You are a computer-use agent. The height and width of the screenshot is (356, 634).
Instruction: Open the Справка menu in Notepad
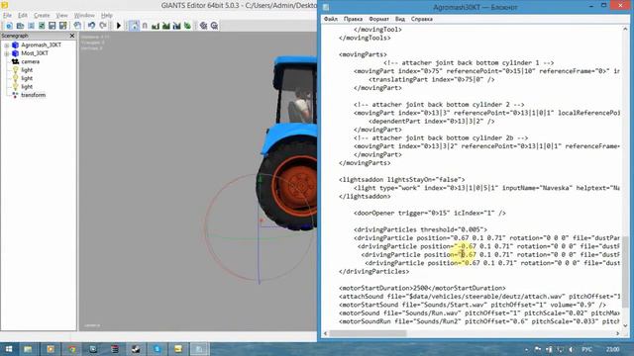pos(422,19)
